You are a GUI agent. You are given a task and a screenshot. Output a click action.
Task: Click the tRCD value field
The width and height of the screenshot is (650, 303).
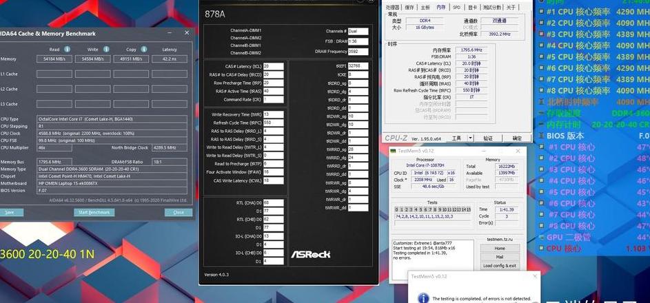[x=273, y=74]
